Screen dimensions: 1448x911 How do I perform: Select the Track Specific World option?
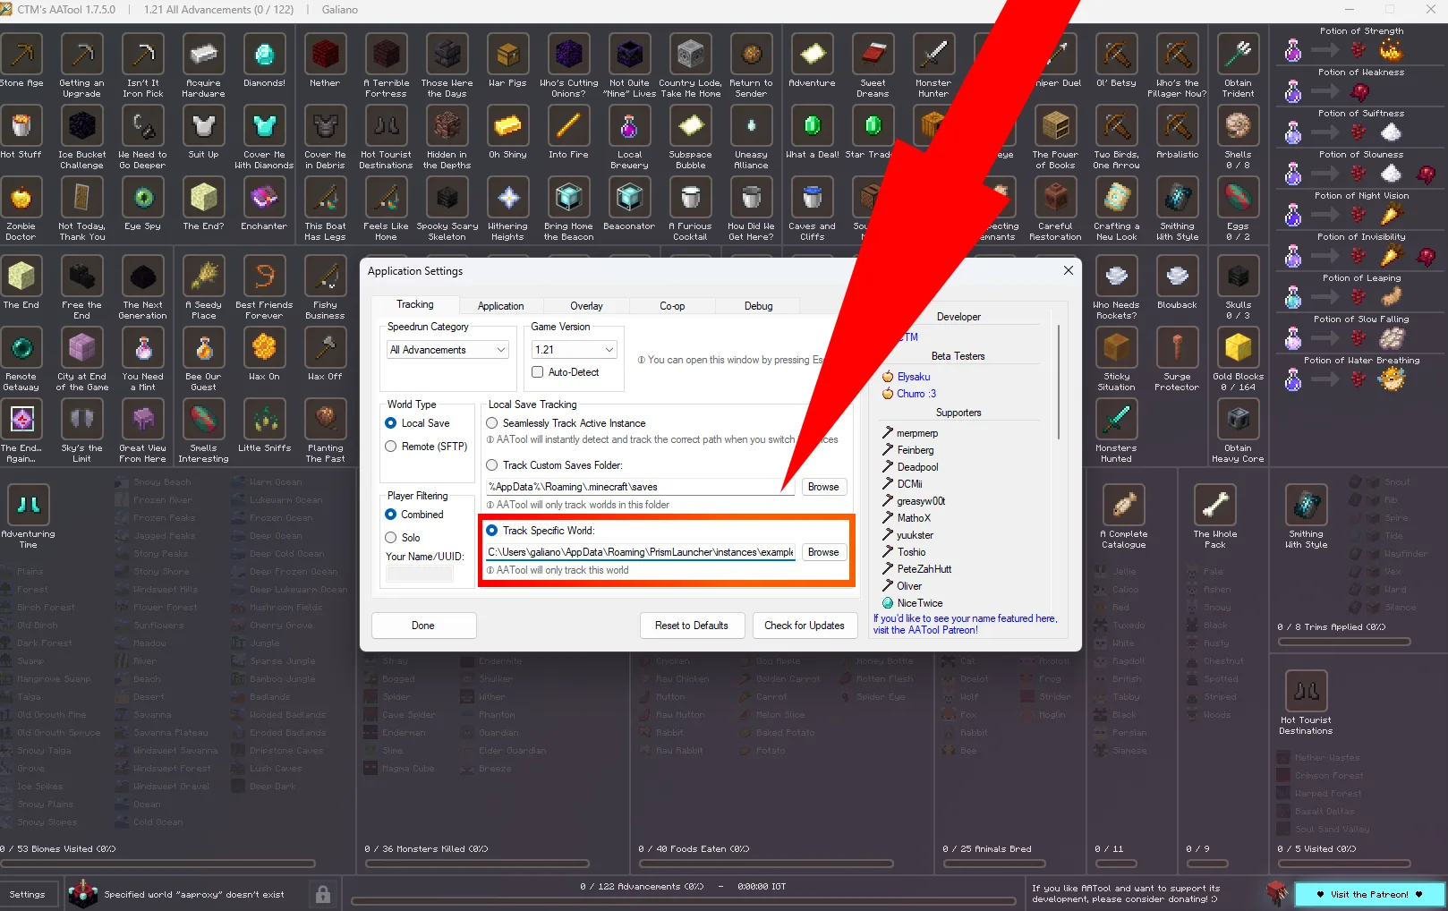point(492,531)
